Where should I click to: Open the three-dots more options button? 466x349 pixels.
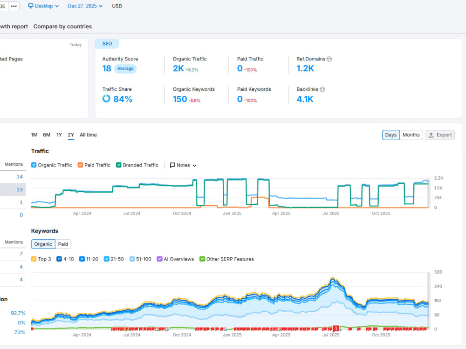(14, 6)
